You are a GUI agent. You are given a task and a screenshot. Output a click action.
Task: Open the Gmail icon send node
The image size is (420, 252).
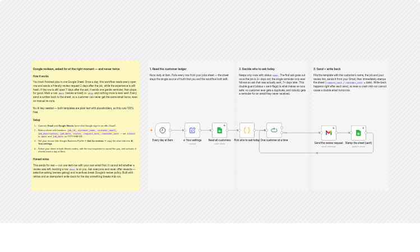[329, 133]
